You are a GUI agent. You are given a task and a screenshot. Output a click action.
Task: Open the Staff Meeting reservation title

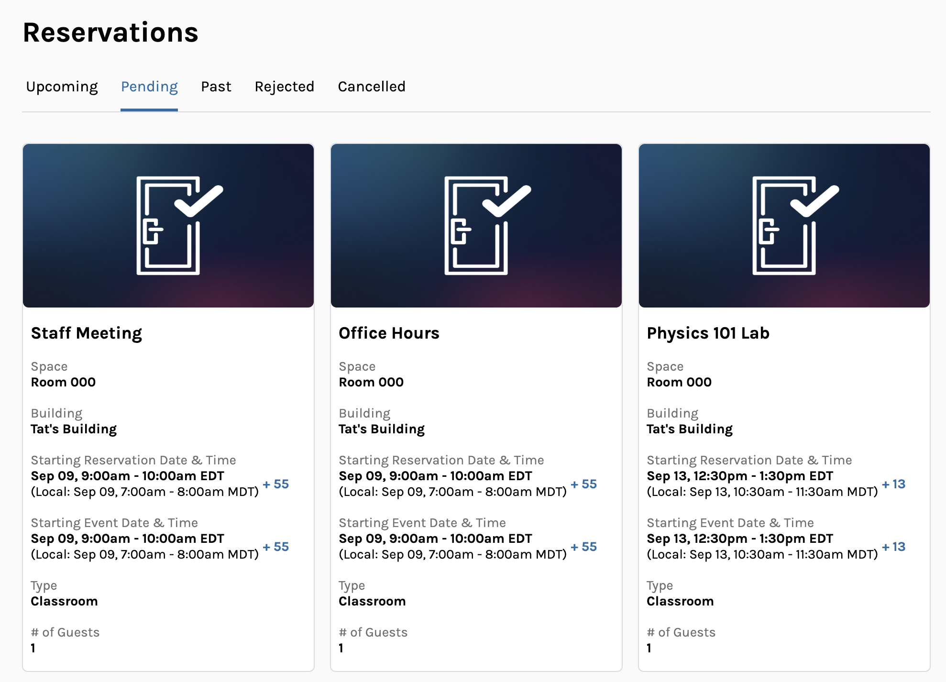click(x=87, y=333)
